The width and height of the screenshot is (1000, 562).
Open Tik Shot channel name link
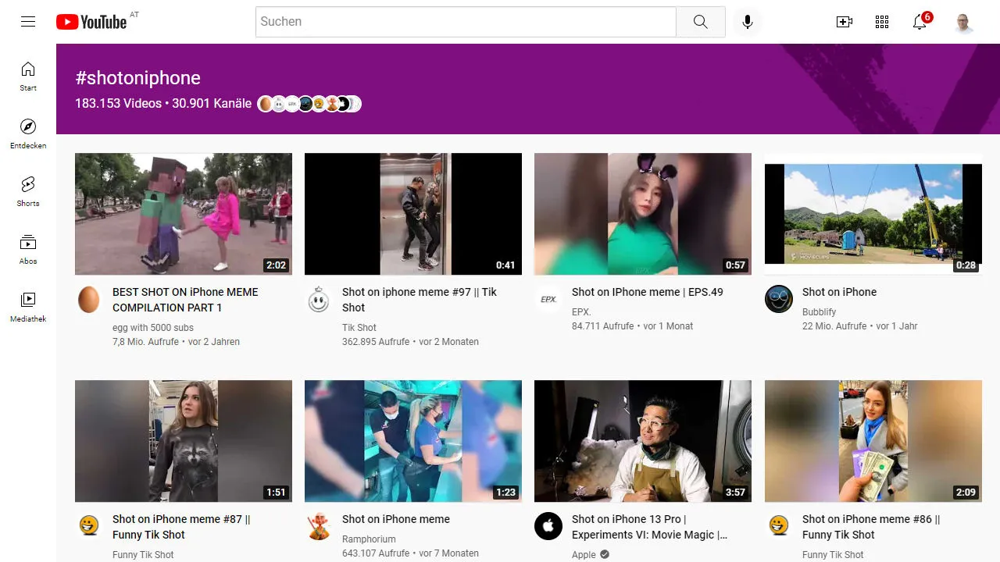point(359,328)
